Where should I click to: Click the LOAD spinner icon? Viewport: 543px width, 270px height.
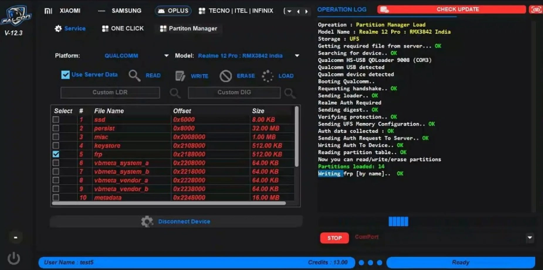coord(267,76)
